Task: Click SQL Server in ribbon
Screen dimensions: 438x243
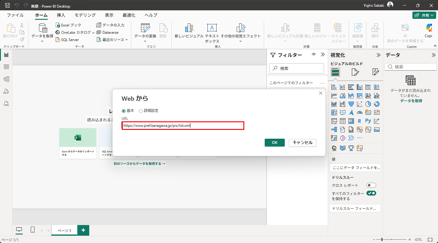Action: (67, 40)
